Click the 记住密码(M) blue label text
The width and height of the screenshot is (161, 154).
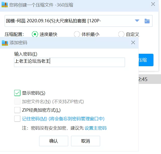pos(34,119)
